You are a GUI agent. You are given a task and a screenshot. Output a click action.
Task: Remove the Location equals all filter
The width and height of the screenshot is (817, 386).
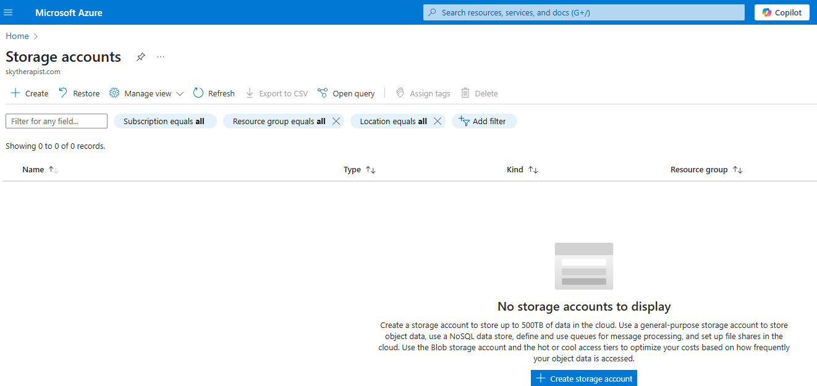pos(438,121)
